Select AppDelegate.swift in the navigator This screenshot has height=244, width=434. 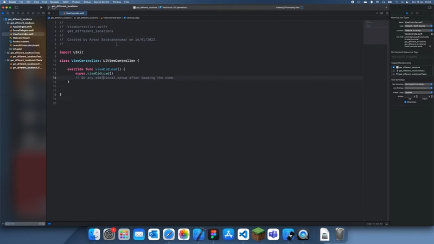(x=22, y=27)
